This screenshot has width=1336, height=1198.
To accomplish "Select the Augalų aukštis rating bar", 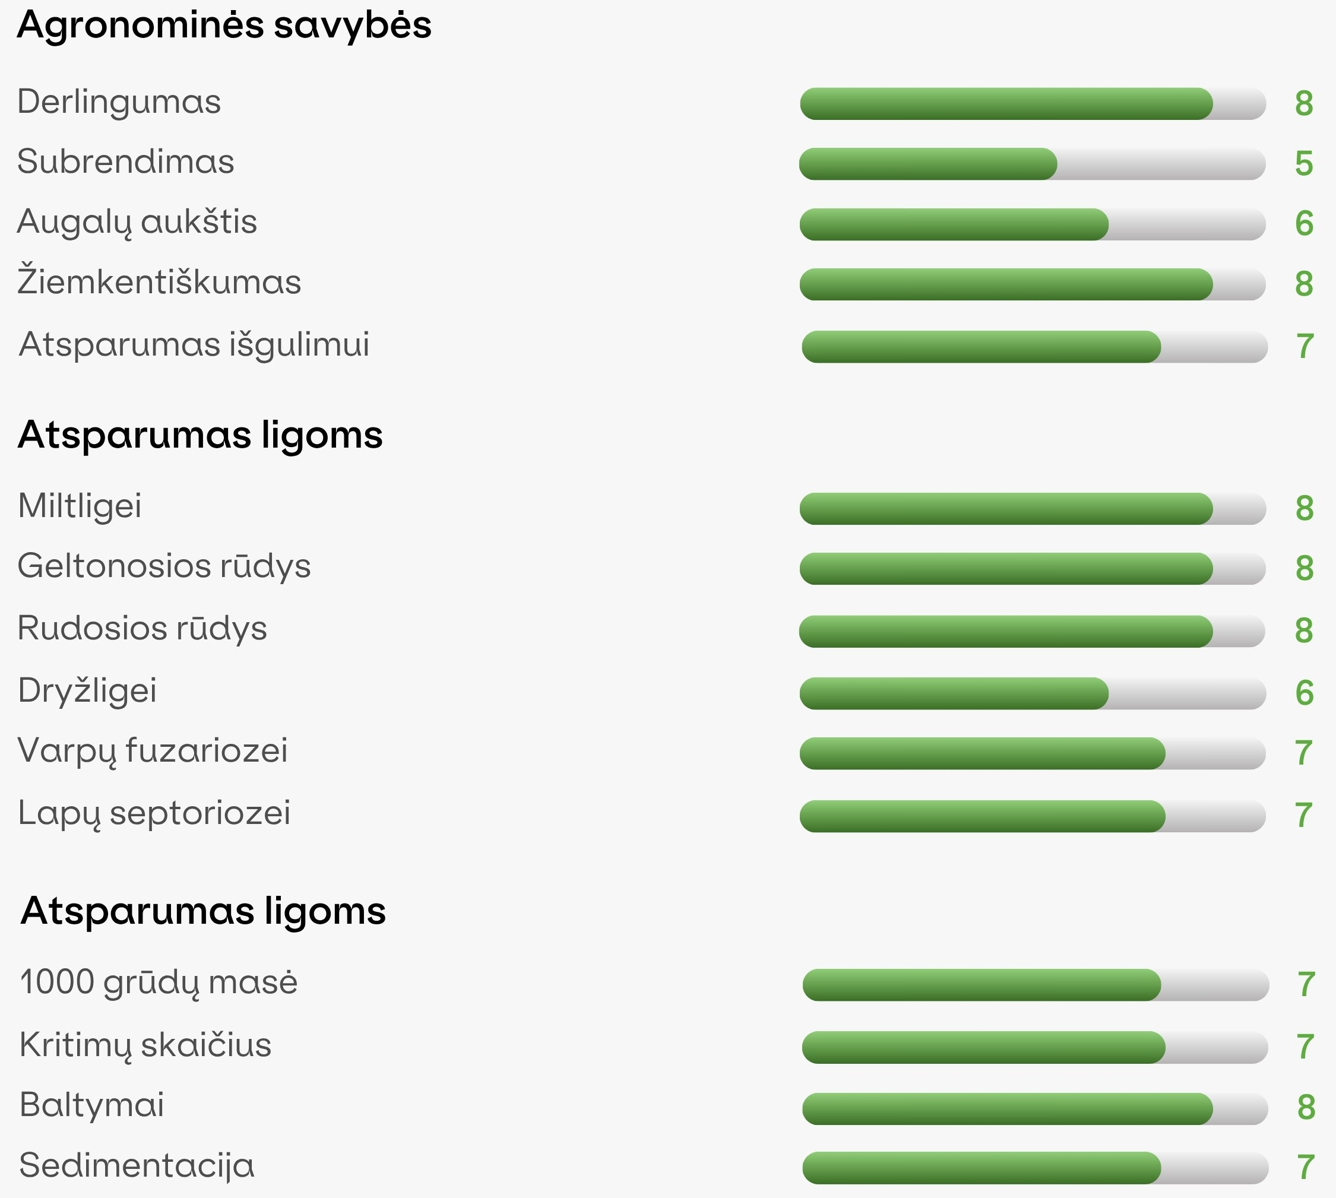I will point(1033,224).
